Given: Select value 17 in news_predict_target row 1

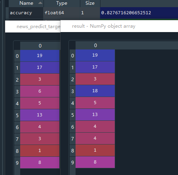Looking at the screenshot, I should click(40, 67).
